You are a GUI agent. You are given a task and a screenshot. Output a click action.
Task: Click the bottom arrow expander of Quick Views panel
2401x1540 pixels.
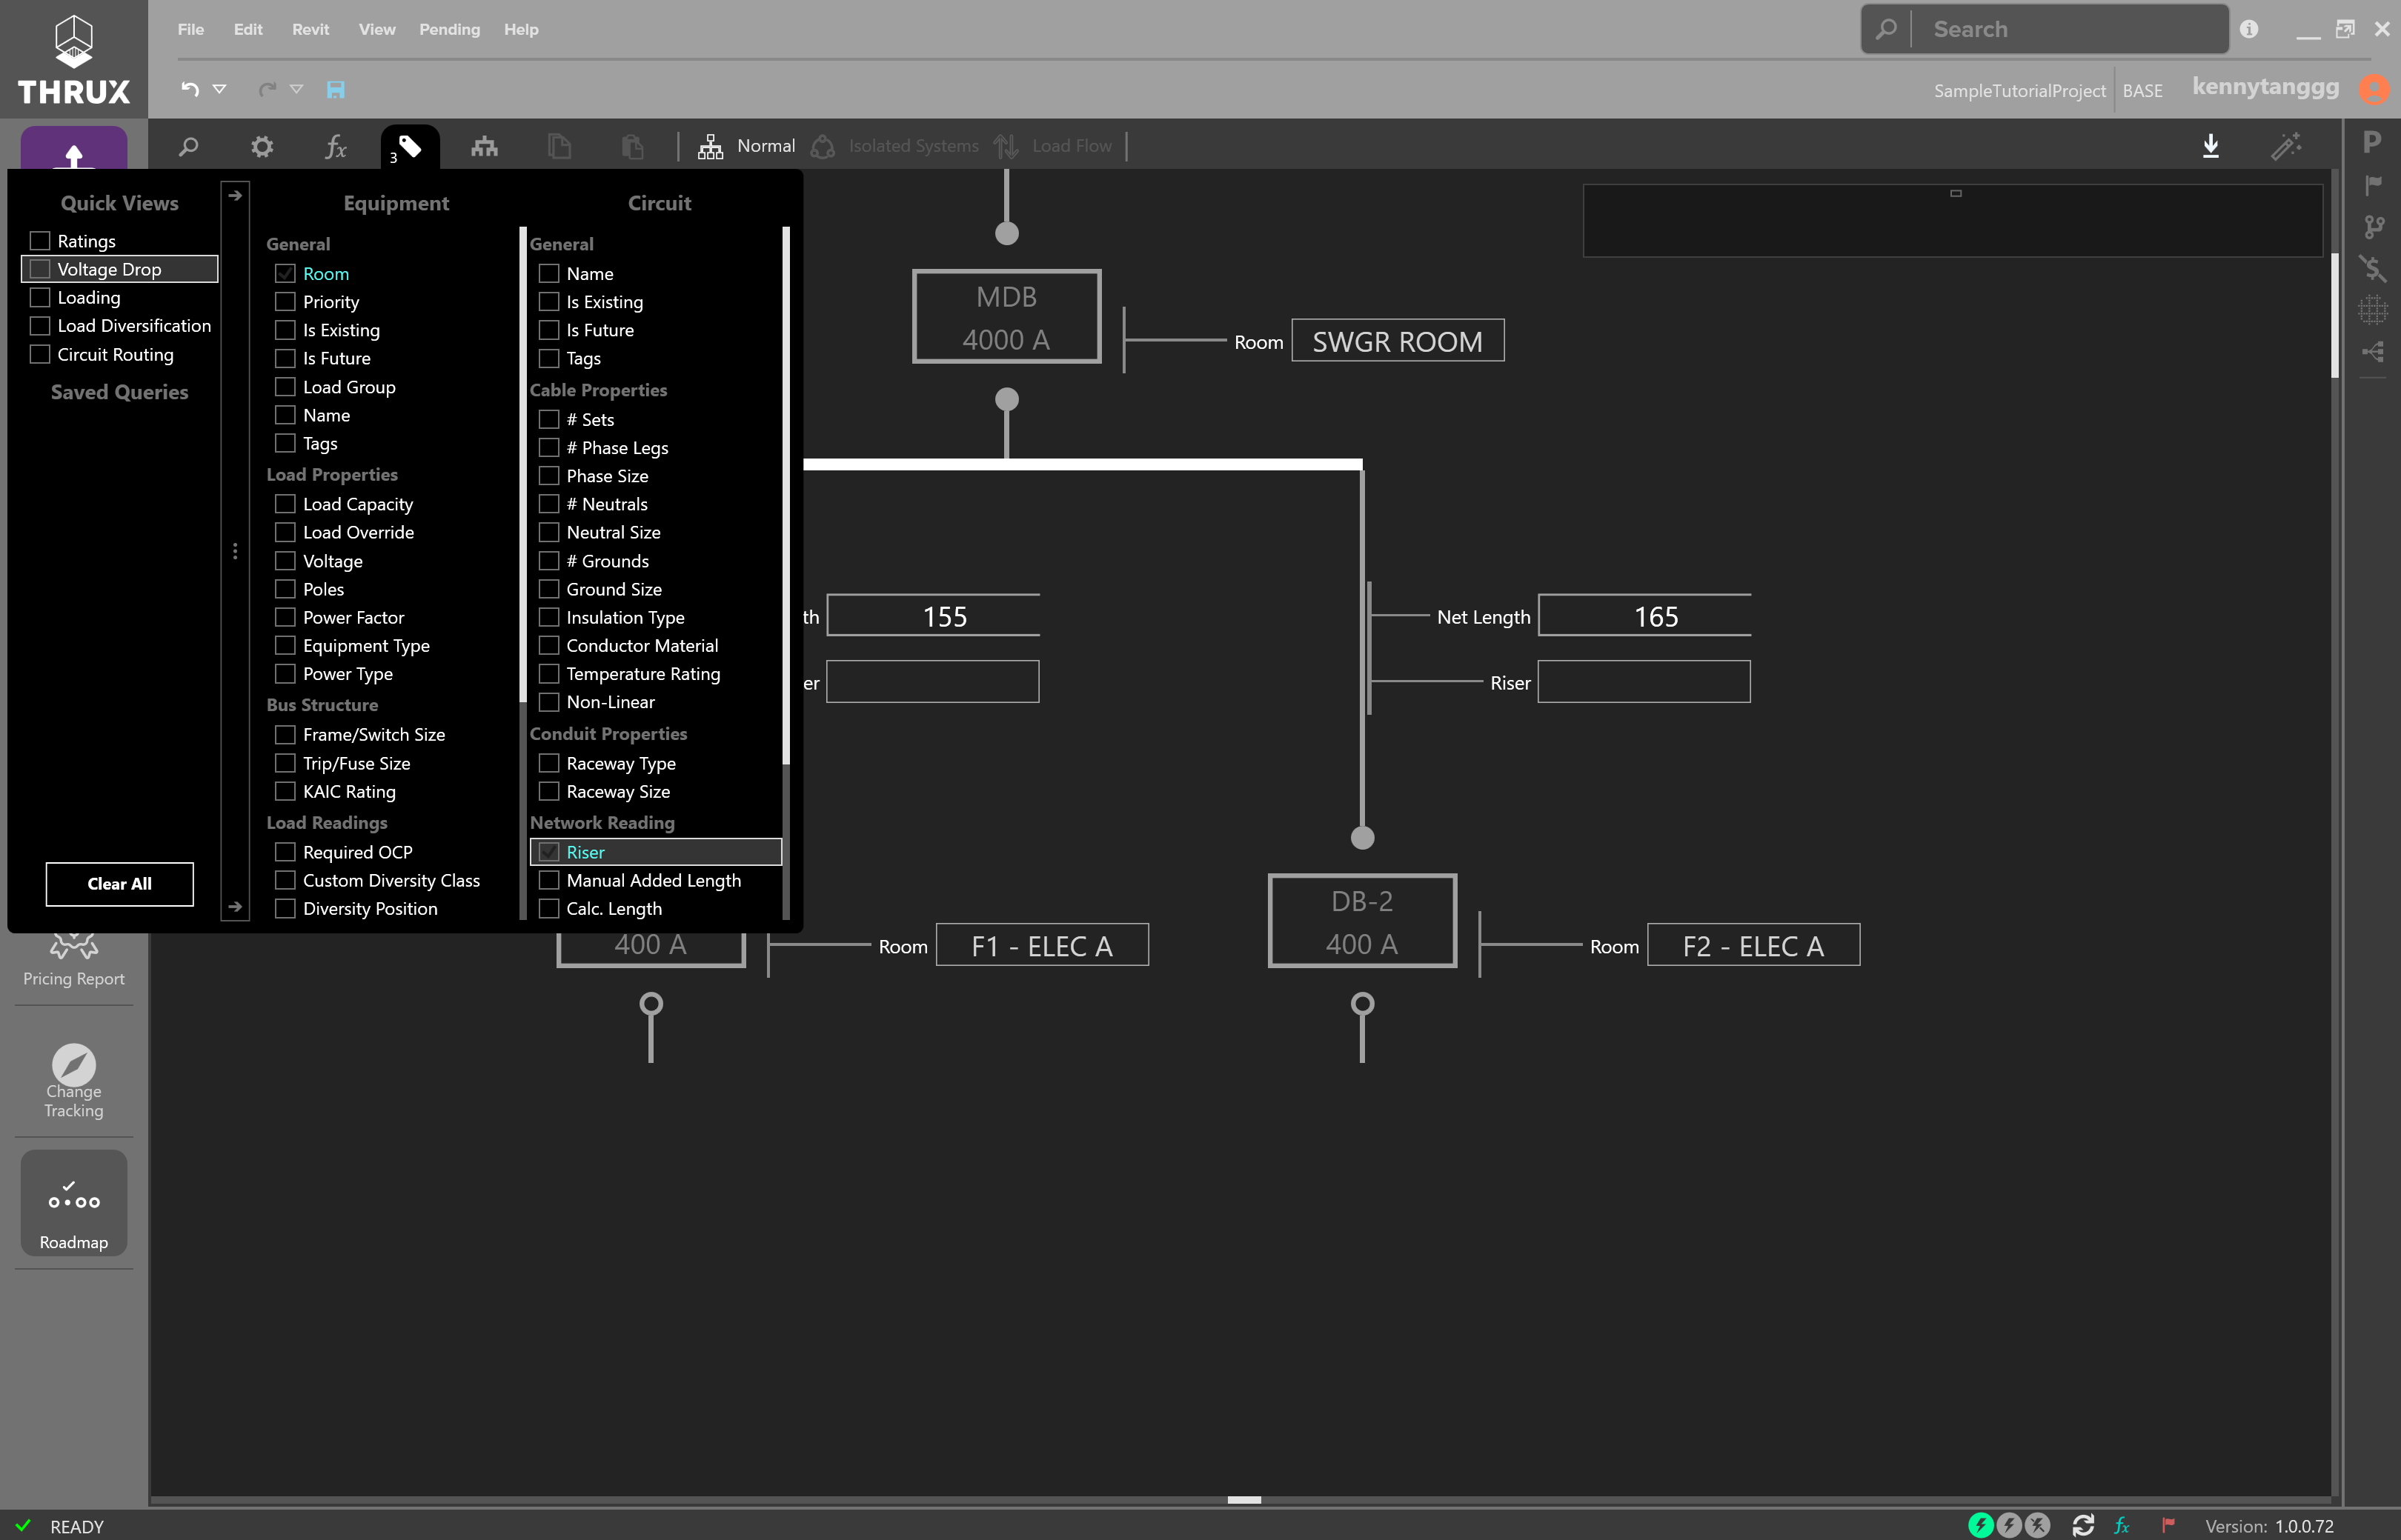click(235, 907)
